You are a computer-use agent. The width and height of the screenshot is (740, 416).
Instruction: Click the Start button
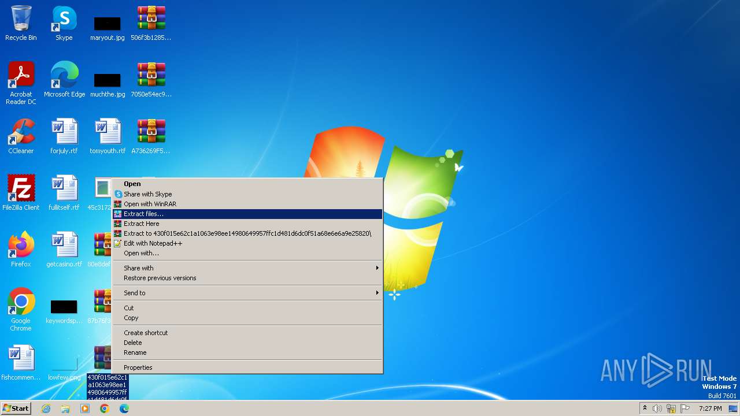(x=16, y=408)
